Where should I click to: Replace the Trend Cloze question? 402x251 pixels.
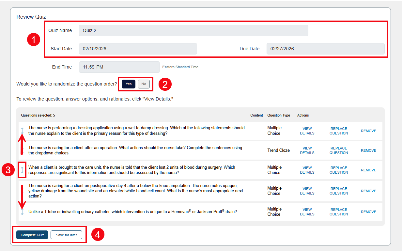338,150
